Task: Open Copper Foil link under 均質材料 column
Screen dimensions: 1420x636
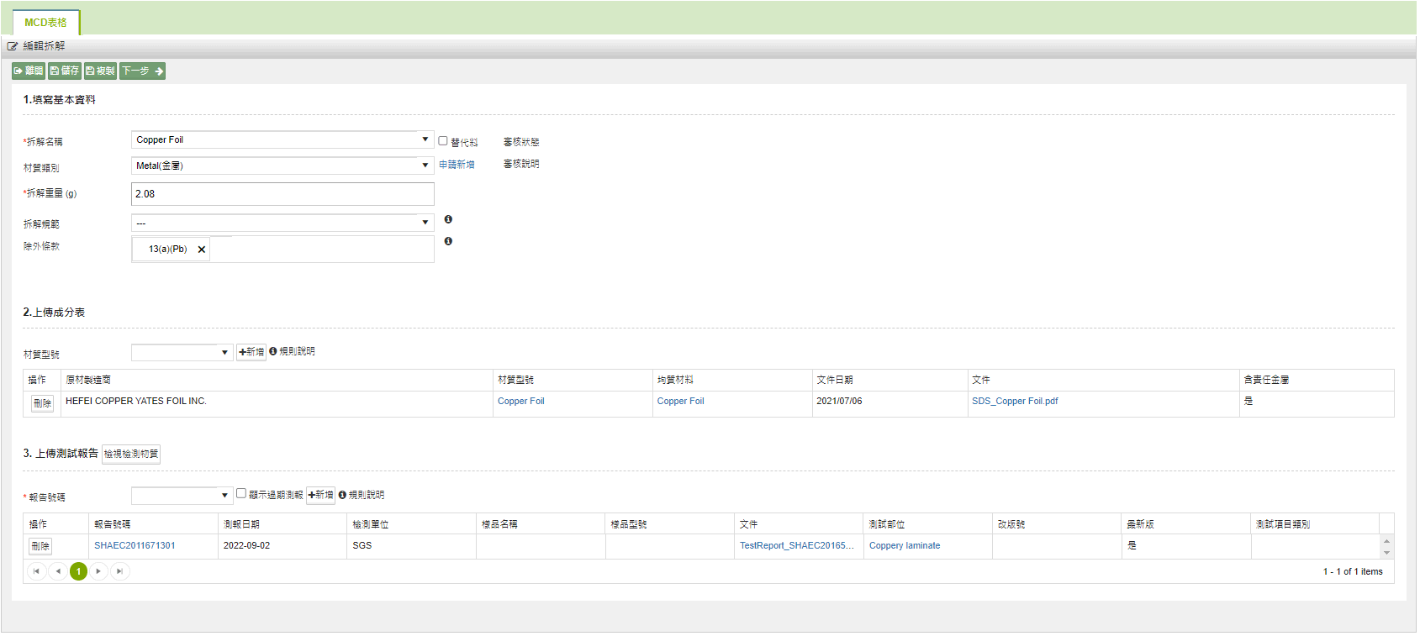Action: 681,402
